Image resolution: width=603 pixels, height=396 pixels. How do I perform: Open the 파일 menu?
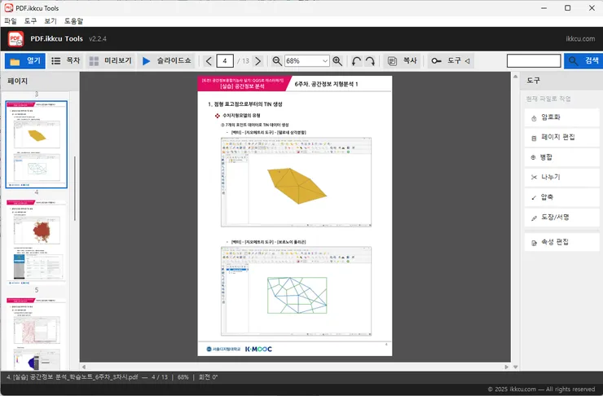click(11, 21)
